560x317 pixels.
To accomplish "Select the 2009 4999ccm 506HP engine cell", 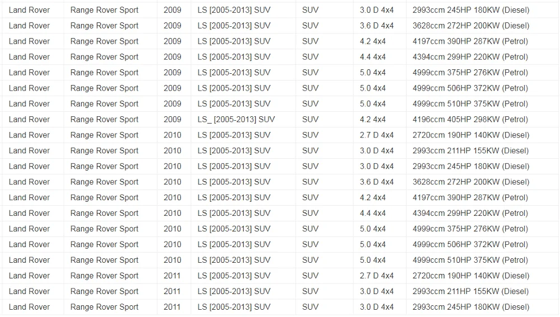I will [x=470, y=88].
